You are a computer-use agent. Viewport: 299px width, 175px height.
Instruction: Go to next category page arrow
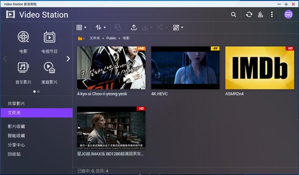tap(68, 59)
